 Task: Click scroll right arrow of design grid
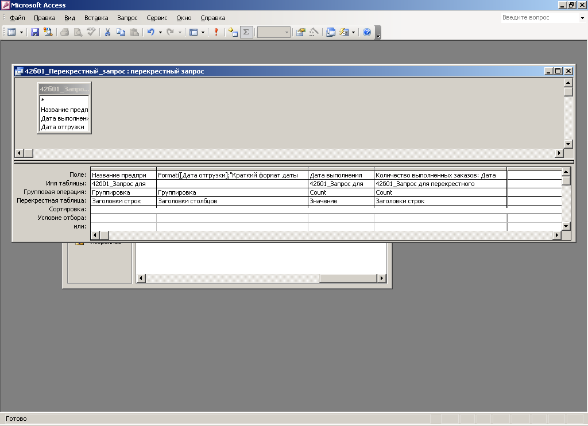(x=557, y=235)
